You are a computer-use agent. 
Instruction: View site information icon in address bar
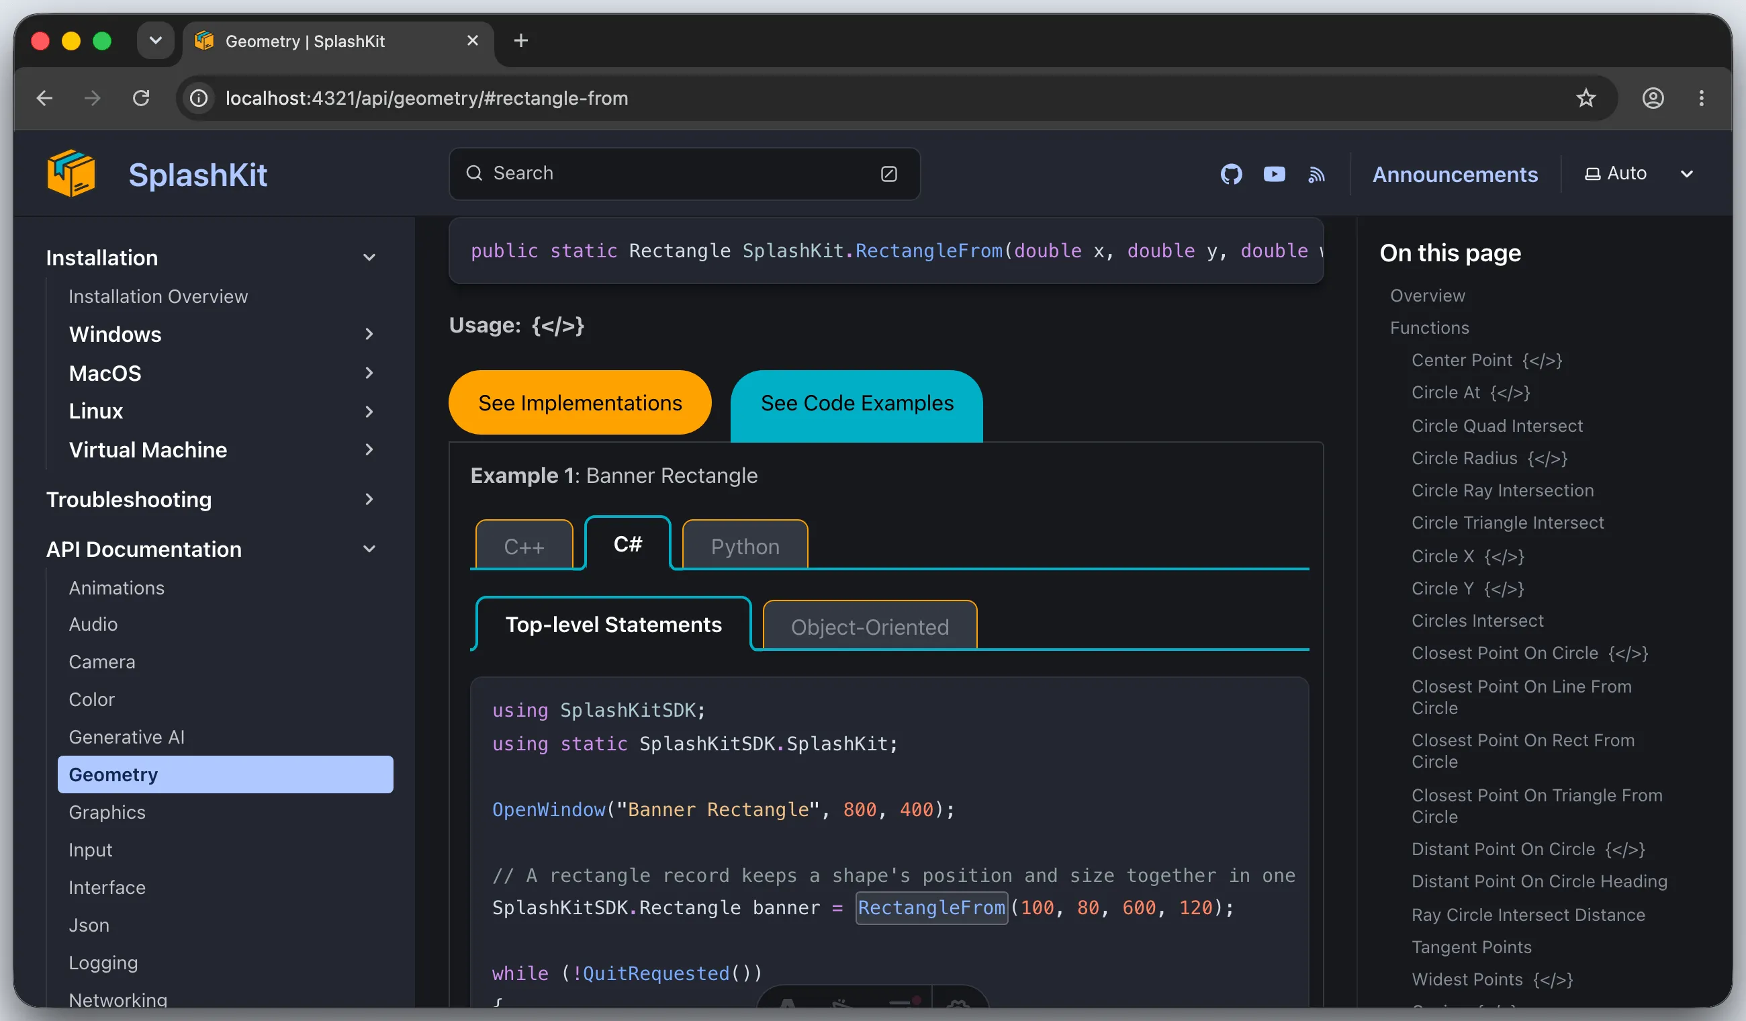click(x=199, y=99)
